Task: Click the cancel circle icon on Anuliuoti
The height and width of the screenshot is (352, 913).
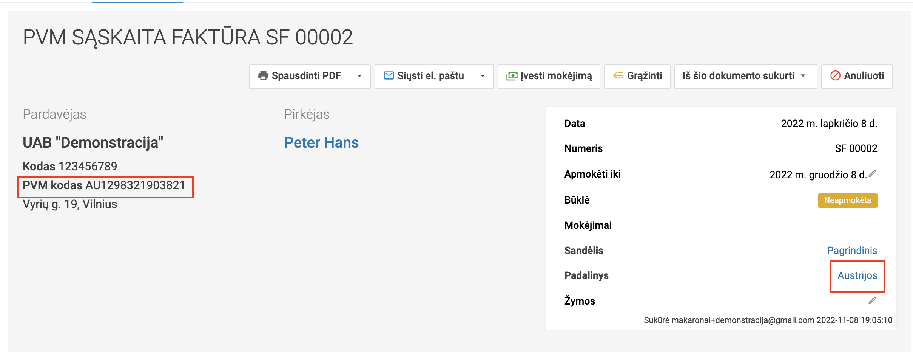Action: 835,76
